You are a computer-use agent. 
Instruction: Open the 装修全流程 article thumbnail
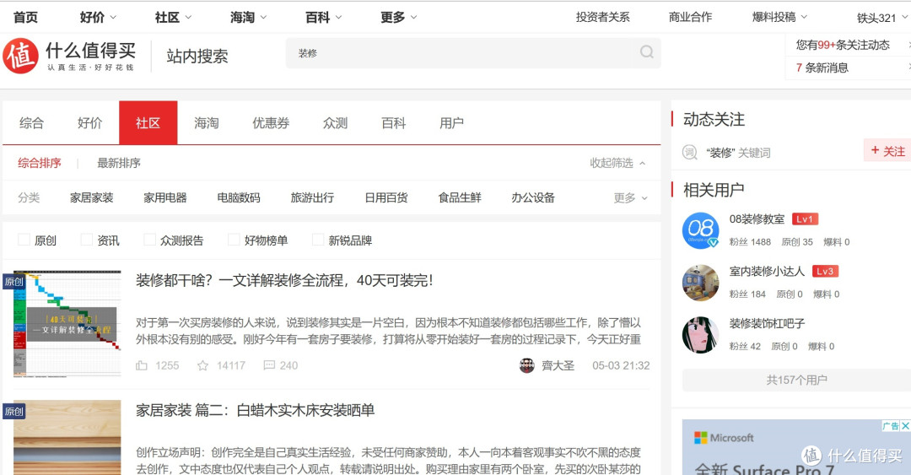point(67,323)
